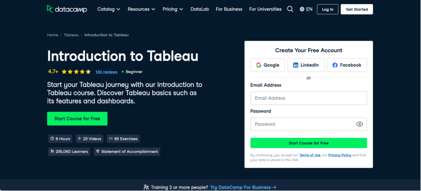Click Introduction to Tableau breadcrumb
This screenshot has width=421, height=191.
106,35
